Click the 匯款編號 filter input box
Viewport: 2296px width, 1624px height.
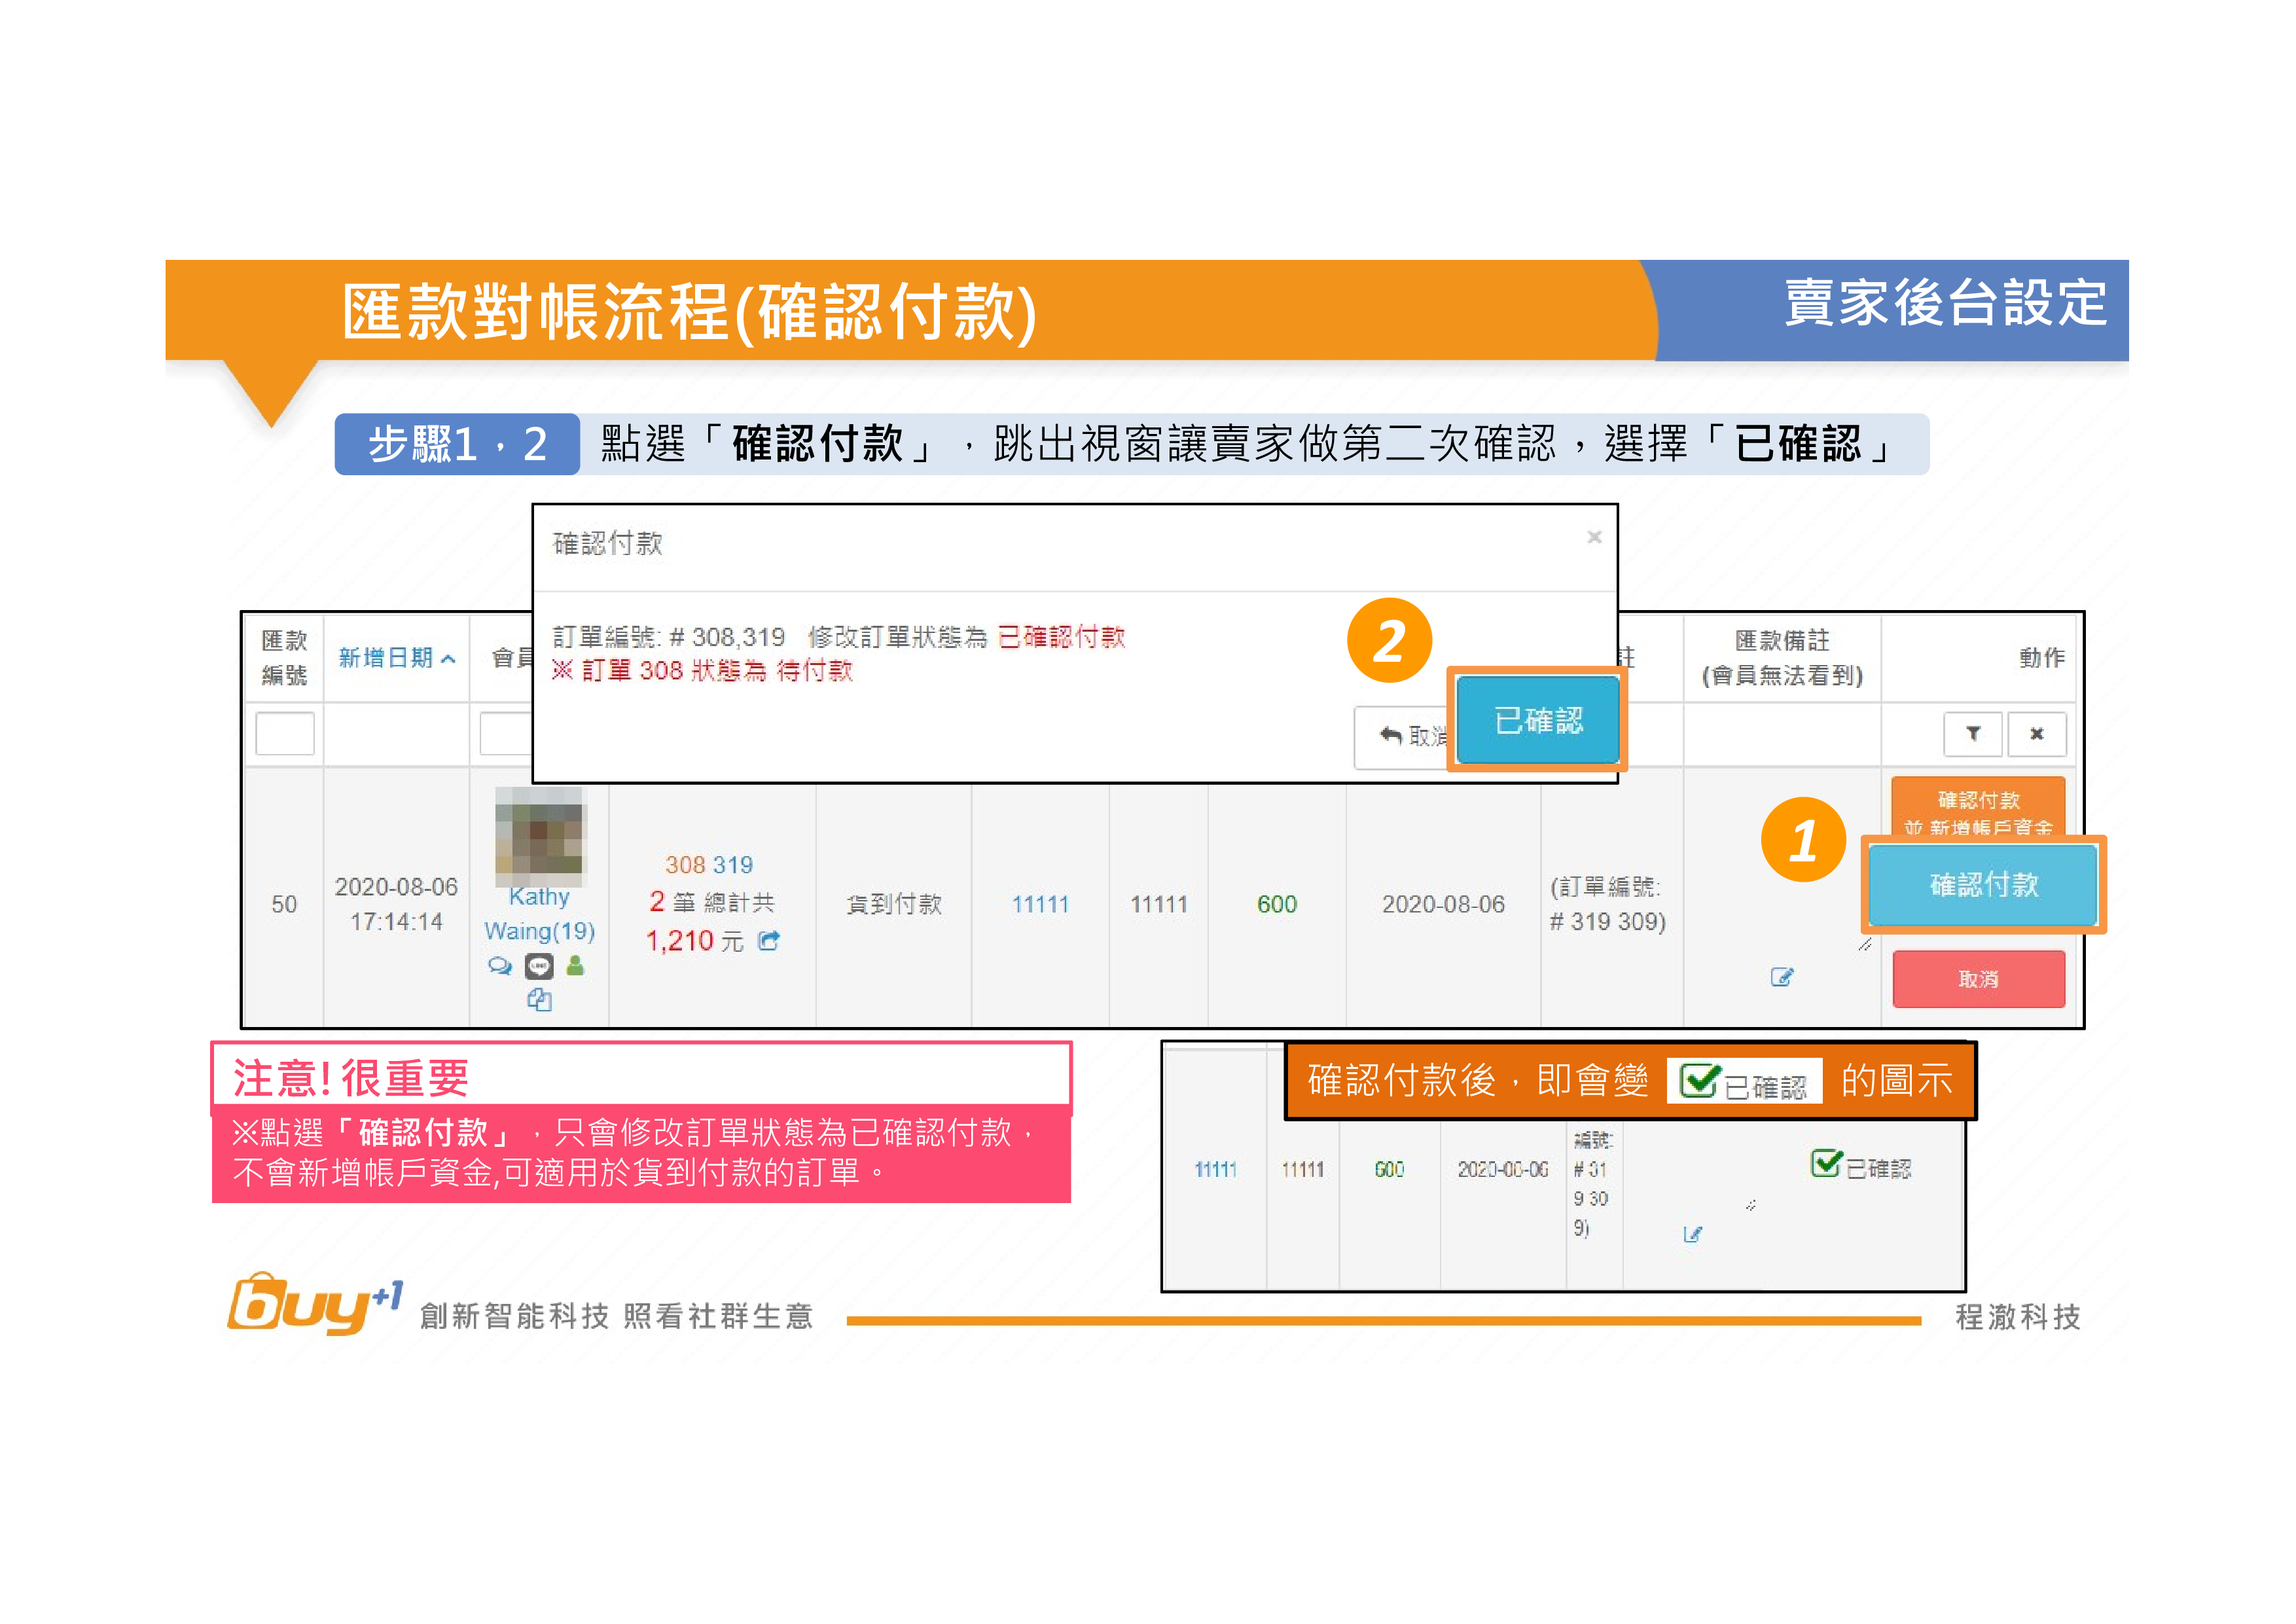(x=285, y=734)
